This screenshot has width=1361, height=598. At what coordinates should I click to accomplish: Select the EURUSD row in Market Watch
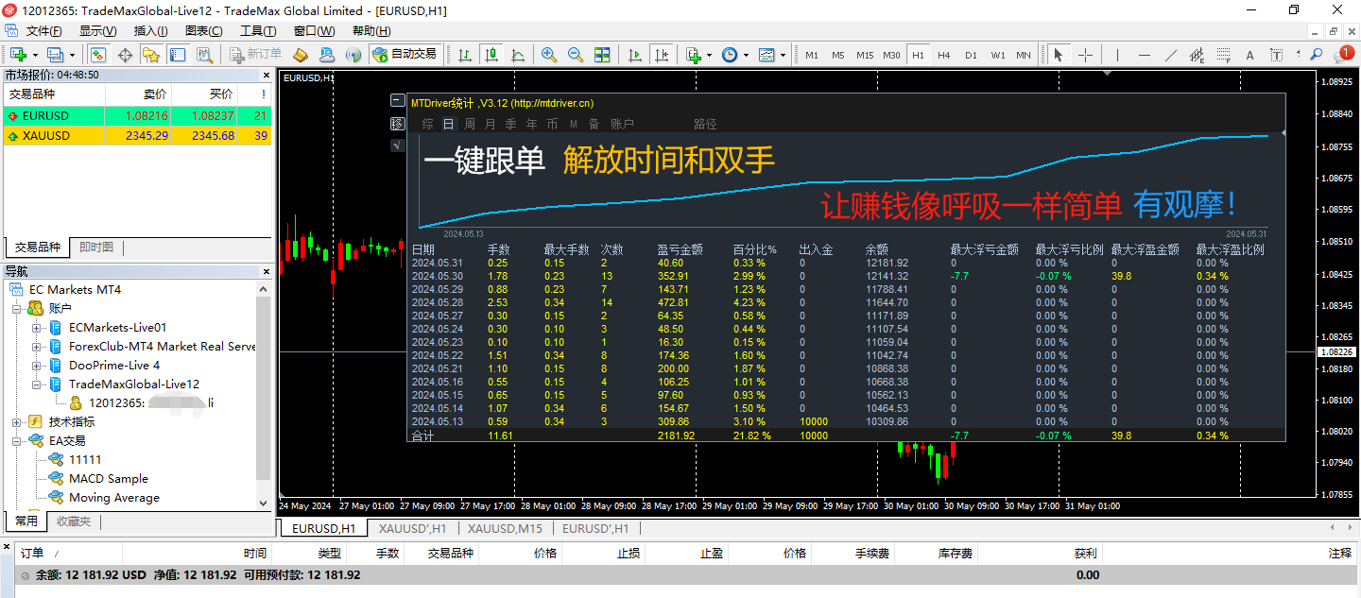click(138, 116)
